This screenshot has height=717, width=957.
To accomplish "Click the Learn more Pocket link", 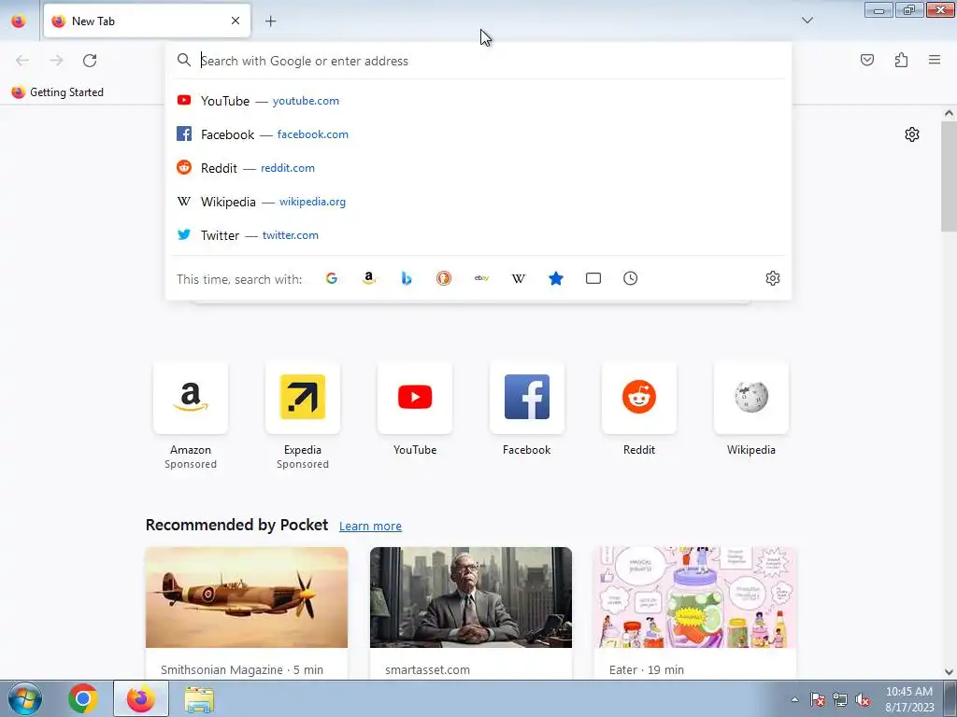I will coord(370,527).
